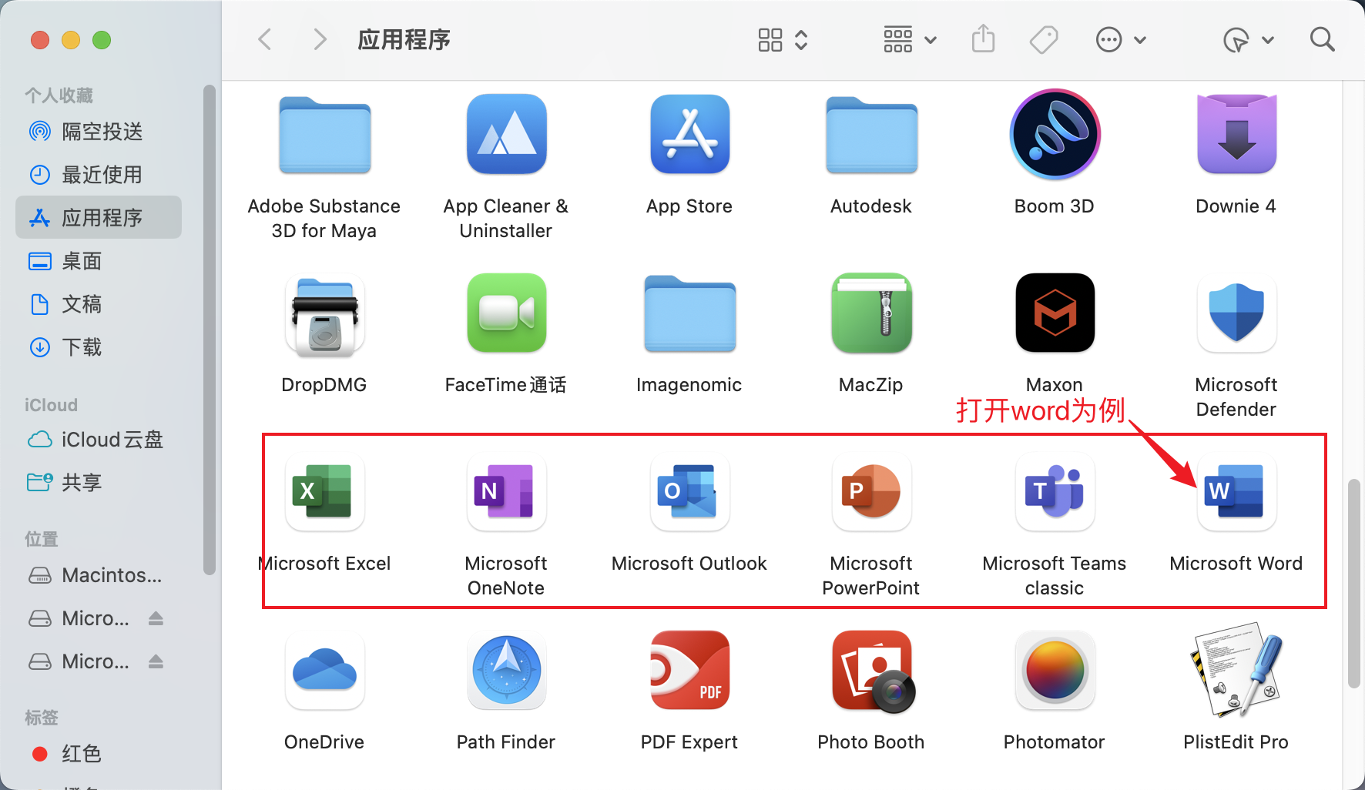
Task: Select iCloud云盘 in the sidebar
Action: (99, 440)
